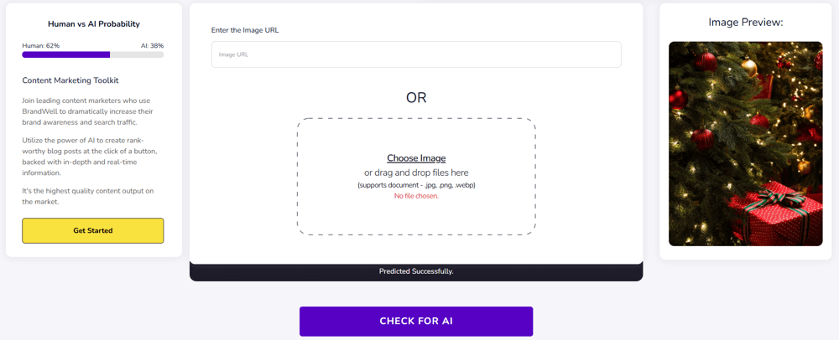Screen dimensions: 839x340
Task: Click the "Human: 62%" label
Action: pyautogui.click(x=41, y=45)
